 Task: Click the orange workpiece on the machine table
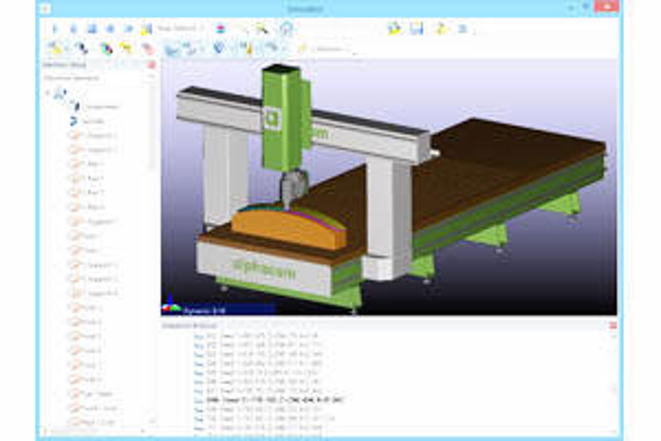pos(288,228)
